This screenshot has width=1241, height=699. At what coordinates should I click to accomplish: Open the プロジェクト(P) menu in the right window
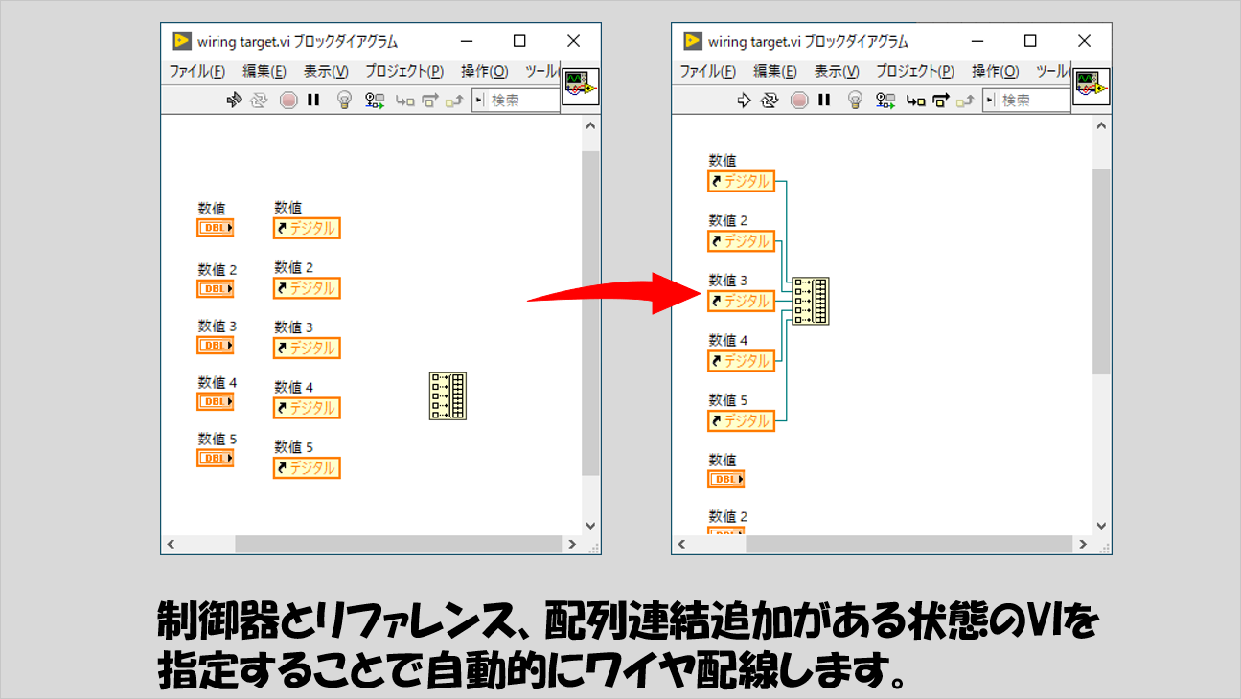tap(914, 71)
